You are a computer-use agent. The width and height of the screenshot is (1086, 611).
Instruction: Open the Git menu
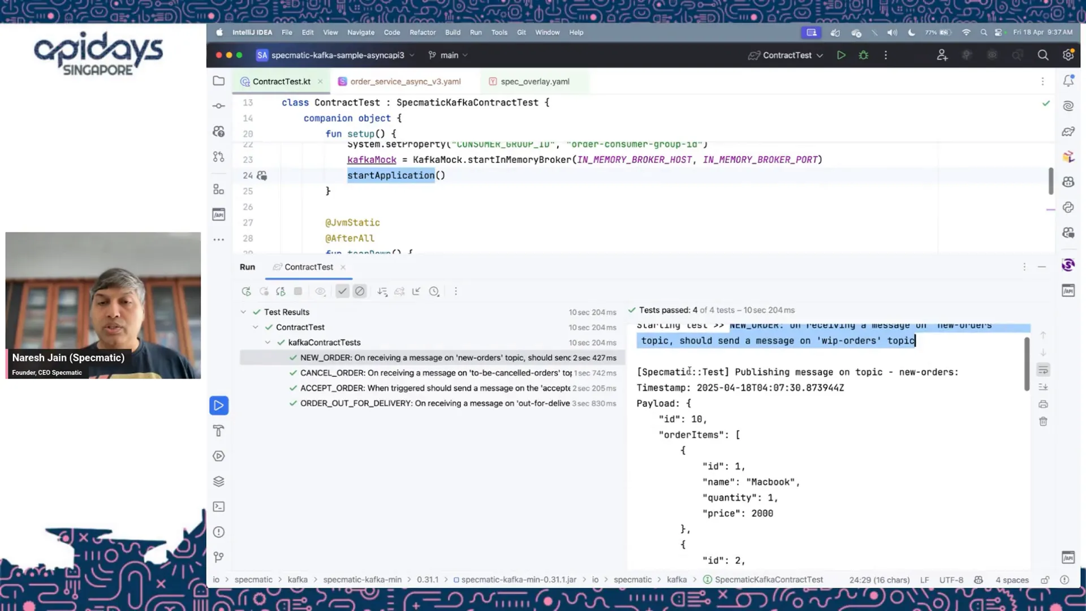[x=521, y=32]
